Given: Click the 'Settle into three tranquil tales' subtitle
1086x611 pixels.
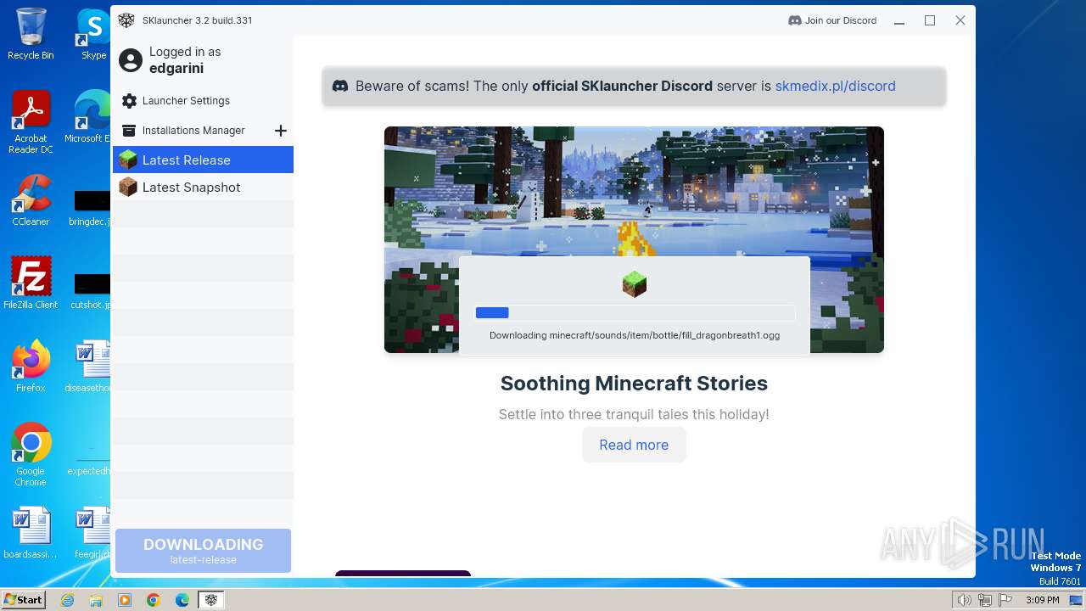Looking at the screenshot, I should 634,414.
